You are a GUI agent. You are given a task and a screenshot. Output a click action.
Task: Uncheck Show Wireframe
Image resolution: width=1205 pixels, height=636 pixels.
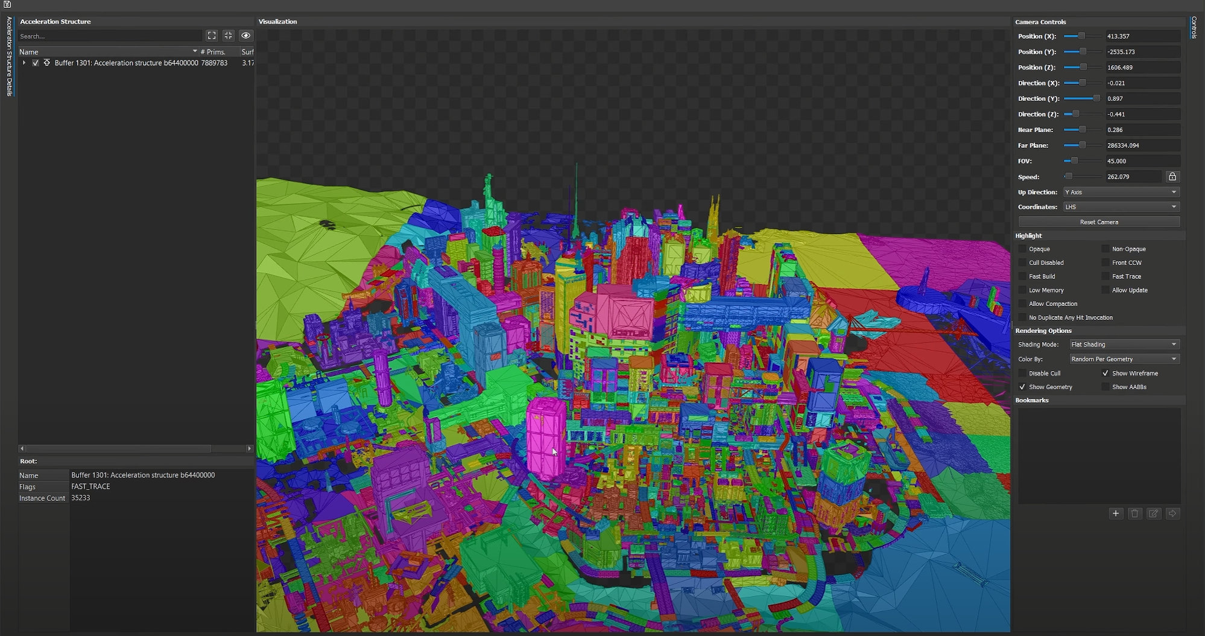pos(1105,374)
